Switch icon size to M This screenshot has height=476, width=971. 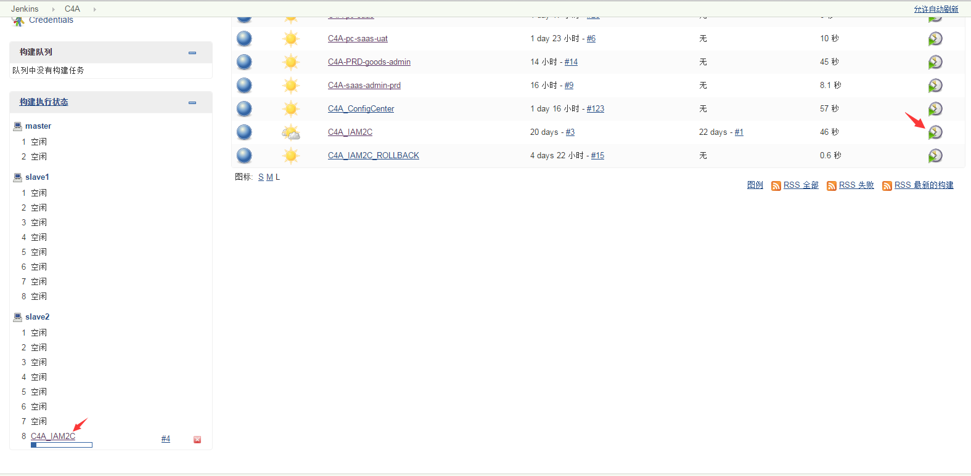tap(269, 177)
